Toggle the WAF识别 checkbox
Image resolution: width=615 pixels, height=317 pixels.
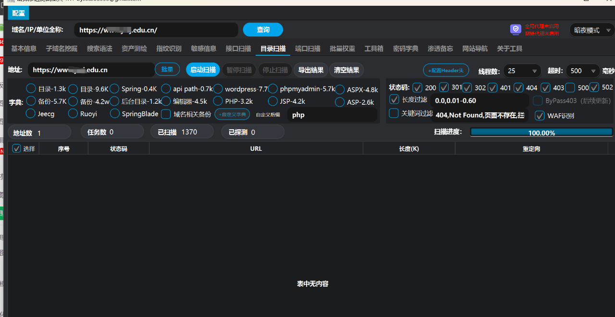(x=540, y=115)
